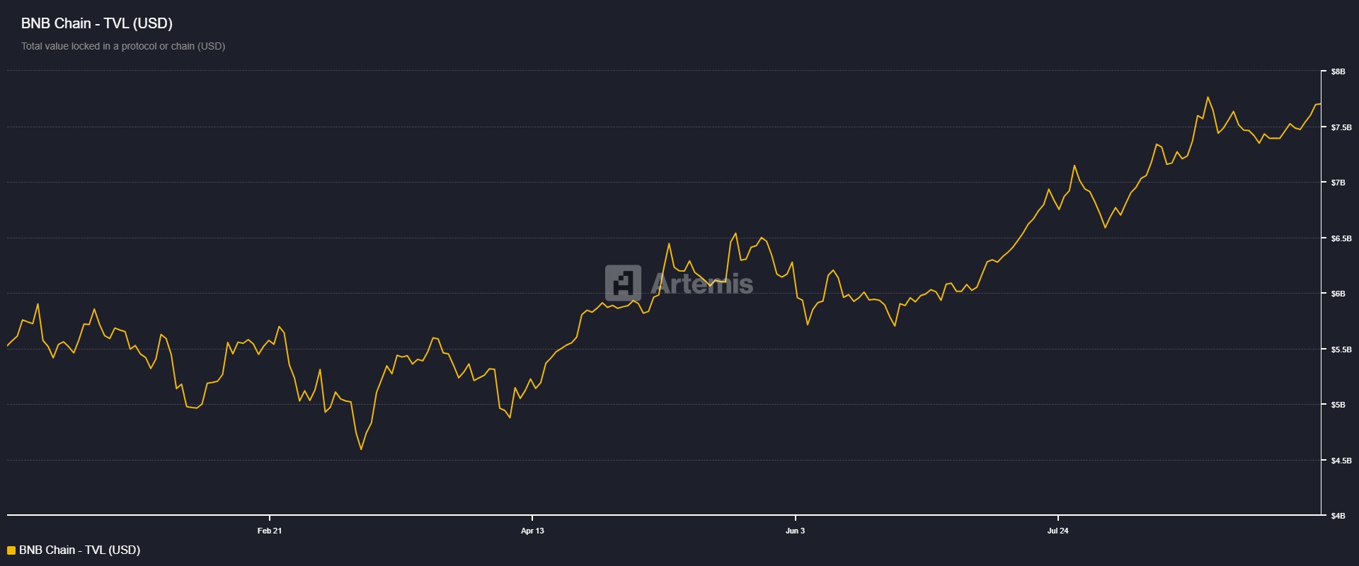Select the Jul 24 x-axis date label
The image size is (1359, 566).
[1057, 531]
